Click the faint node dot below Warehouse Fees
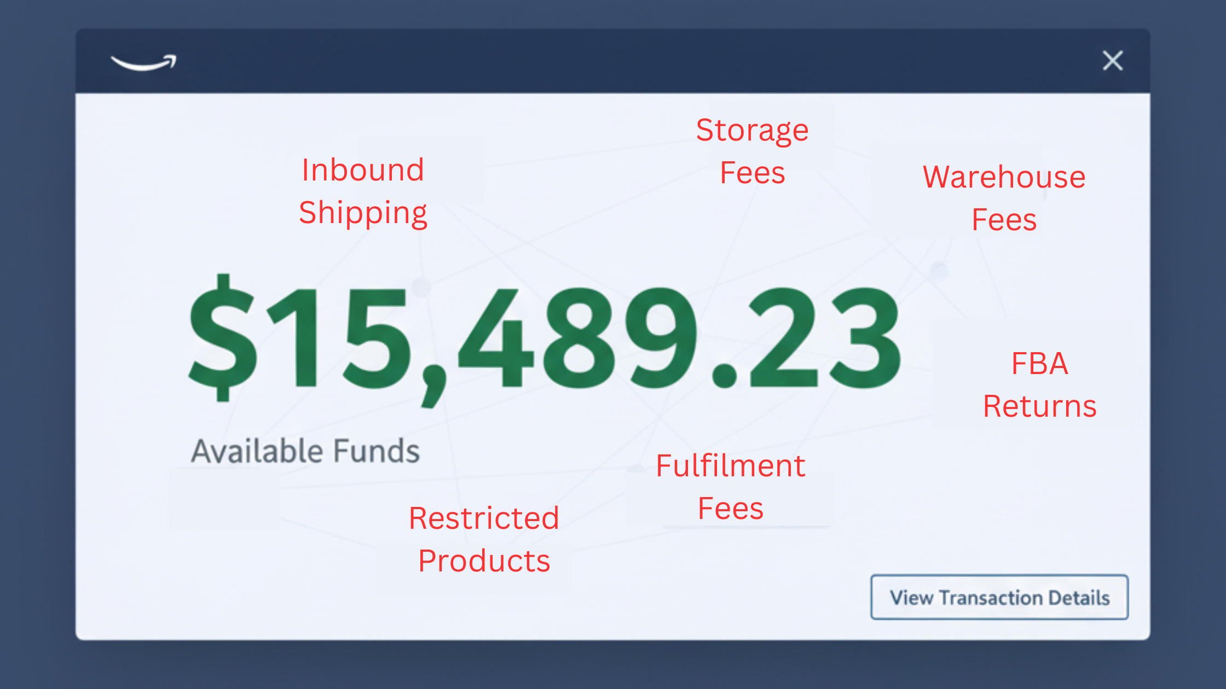 coord(939,271)
